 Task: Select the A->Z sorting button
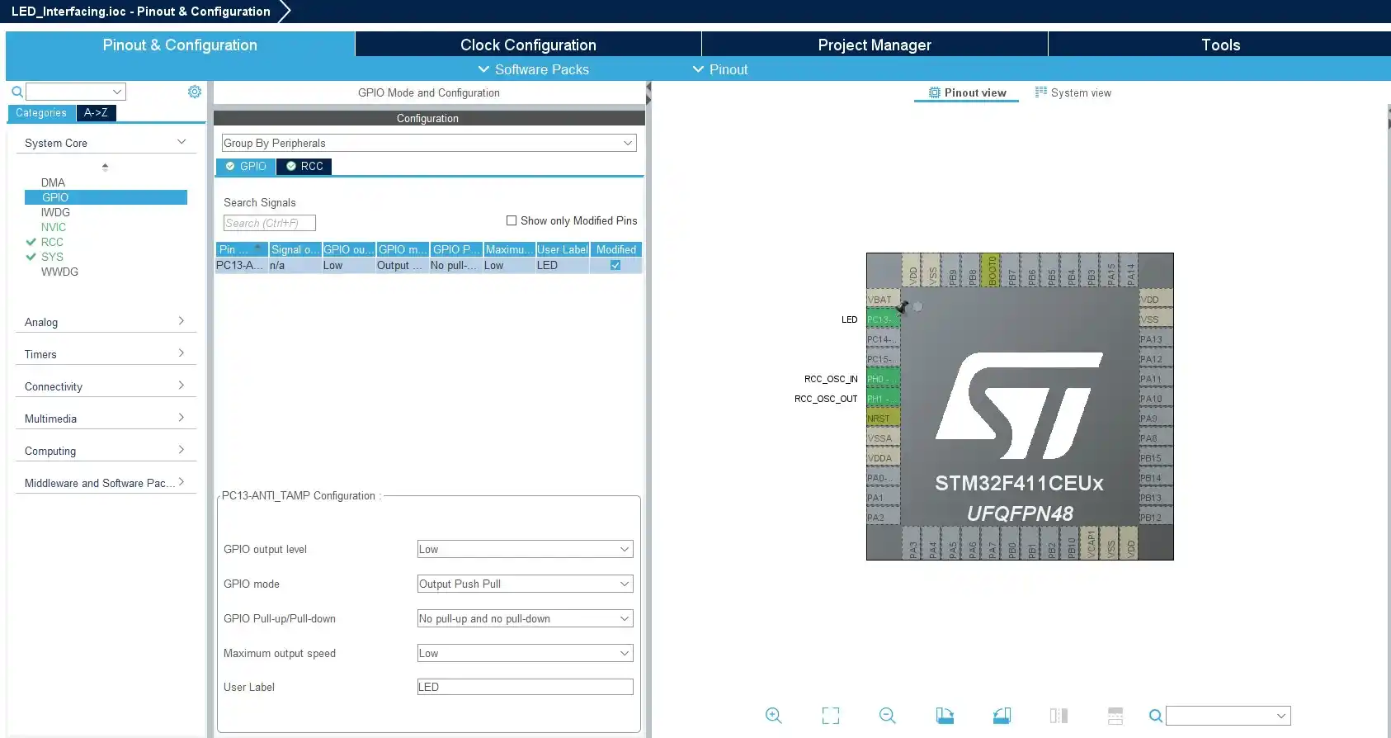click(x=96, y=113)
